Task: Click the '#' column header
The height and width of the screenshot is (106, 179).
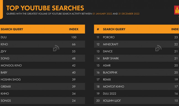Action: [98, 29]
